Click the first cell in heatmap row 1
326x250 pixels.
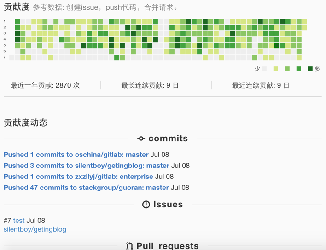click(17, 22)
